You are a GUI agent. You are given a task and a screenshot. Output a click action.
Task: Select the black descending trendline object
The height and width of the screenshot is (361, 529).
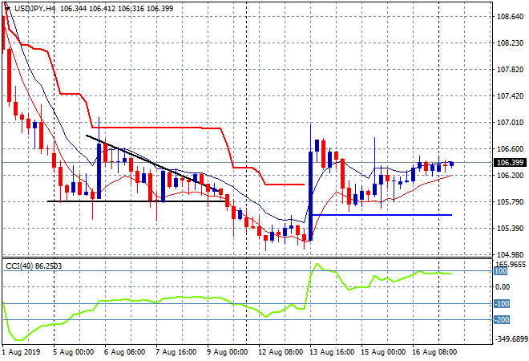(x=154, y=164)
